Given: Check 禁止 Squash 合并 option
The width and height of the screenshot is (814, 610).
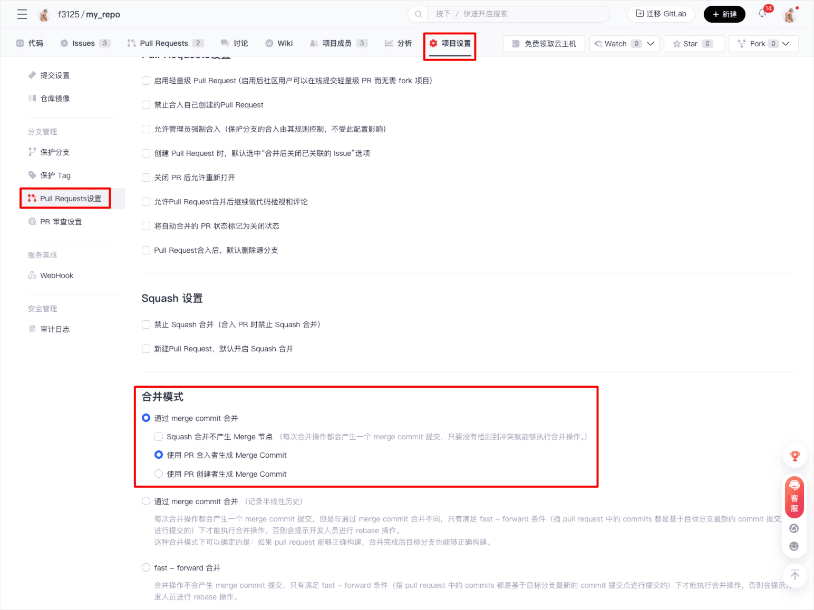Looking at the screenshot, I should pyautogui.click(x=146, y=324).
